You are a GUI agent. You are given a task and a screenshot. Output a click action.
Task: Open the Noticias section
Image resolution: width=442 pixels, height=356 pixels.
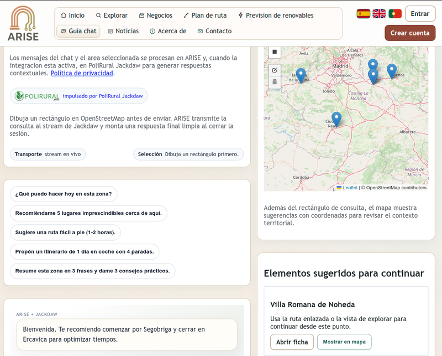coord(123,31)
